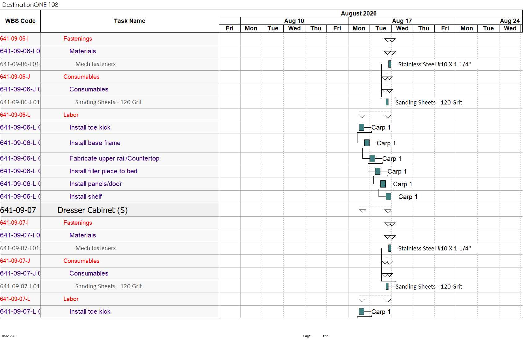Click the Carp 1 label beside Install shelf bar
Image resolution: width=523 pixels, height=340 pixels.
pos(408,197)
